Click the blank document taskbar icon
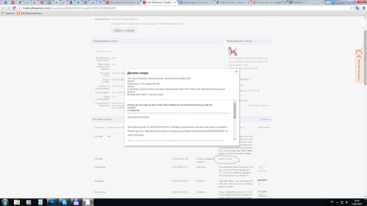 (88, 202)
